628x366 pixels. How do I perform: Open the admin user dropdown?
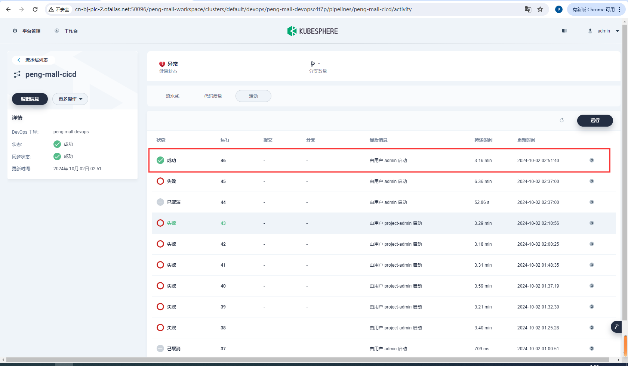[x=604, y=31]
